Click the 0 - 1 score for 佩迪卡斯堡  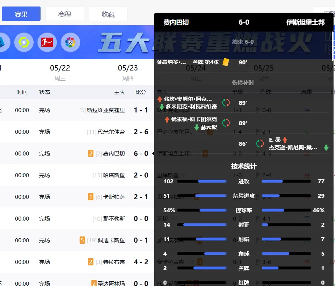pyautogui.click(x=141, y=240)
